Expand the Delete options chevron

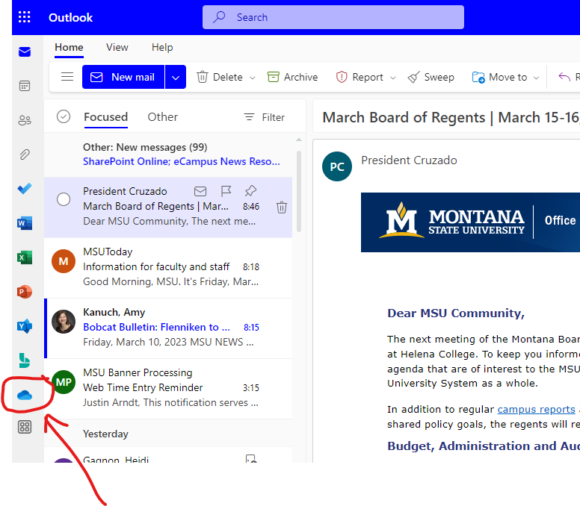[x=253, y=78]
